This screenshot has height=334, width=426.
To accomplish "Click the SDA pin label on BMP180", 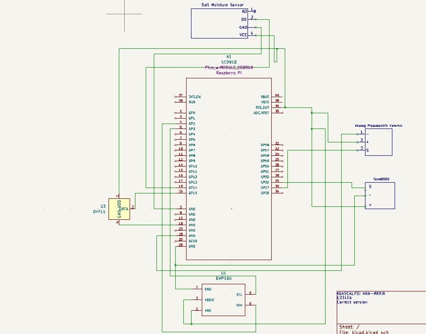I will (x=239, y=305).
